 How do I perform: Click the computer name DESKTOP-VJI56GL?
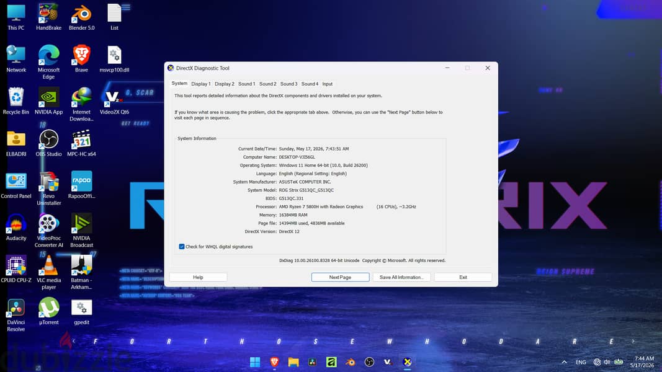click(297, 157)
